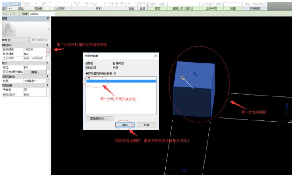Collapse the 材质和装饰 section
This screenshot has width=294, height=176.
tap(48, 76)
